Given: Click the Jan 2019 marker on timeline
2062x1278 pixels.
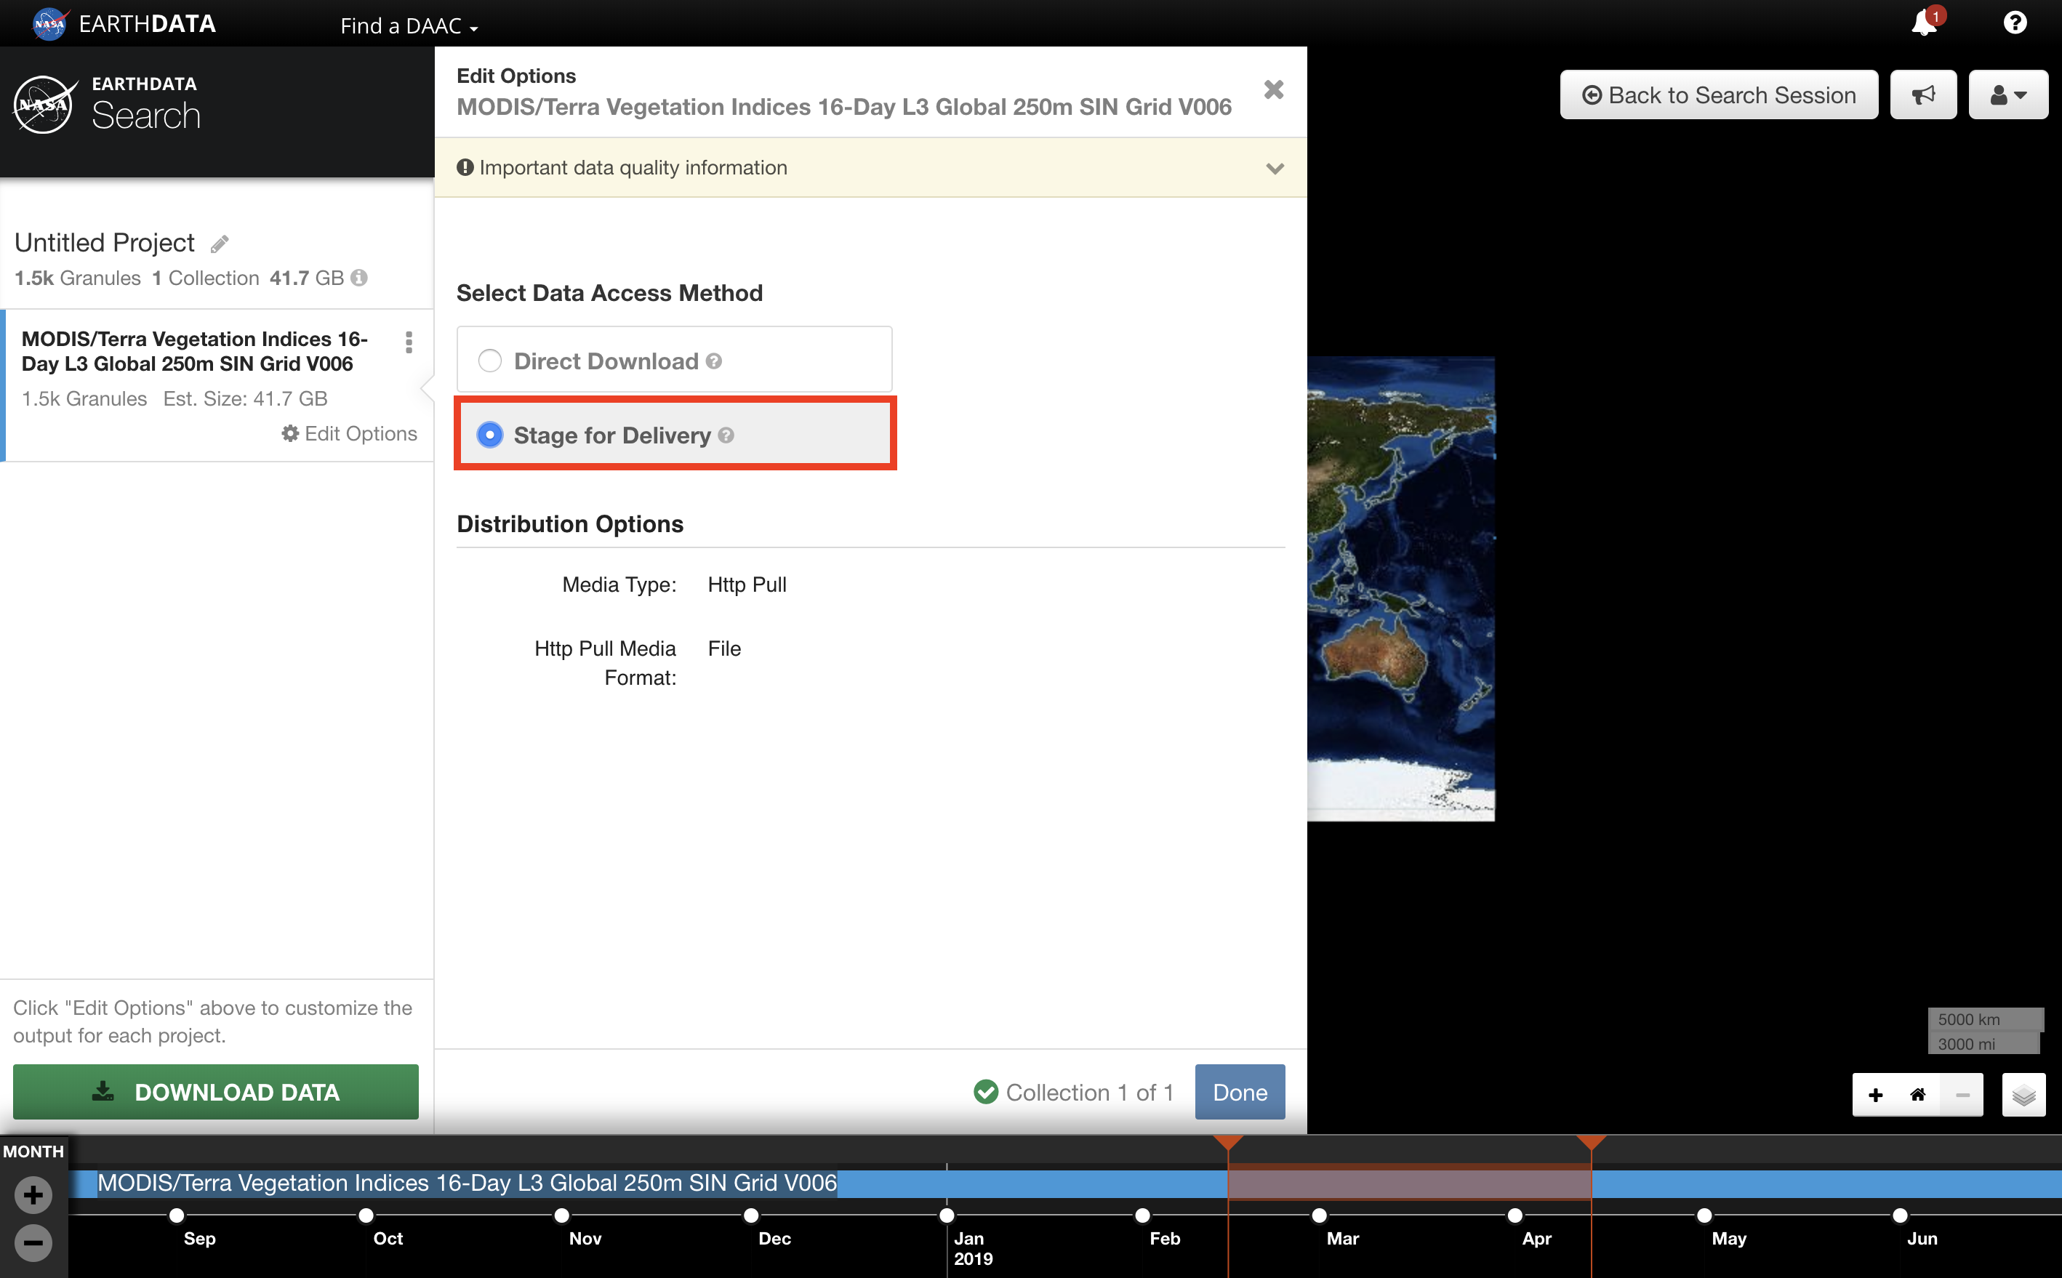Looking at the screenshot, I should (x=947, y=1215).
